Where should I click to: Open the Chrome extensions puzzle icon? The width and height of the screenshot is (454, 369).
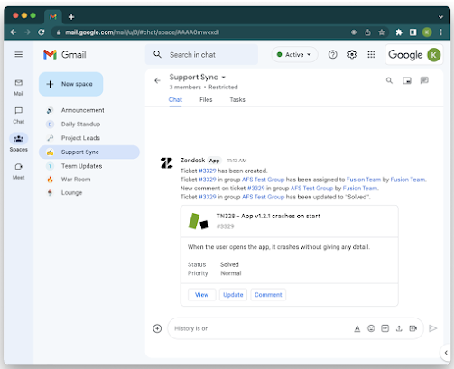coord(399,32)
